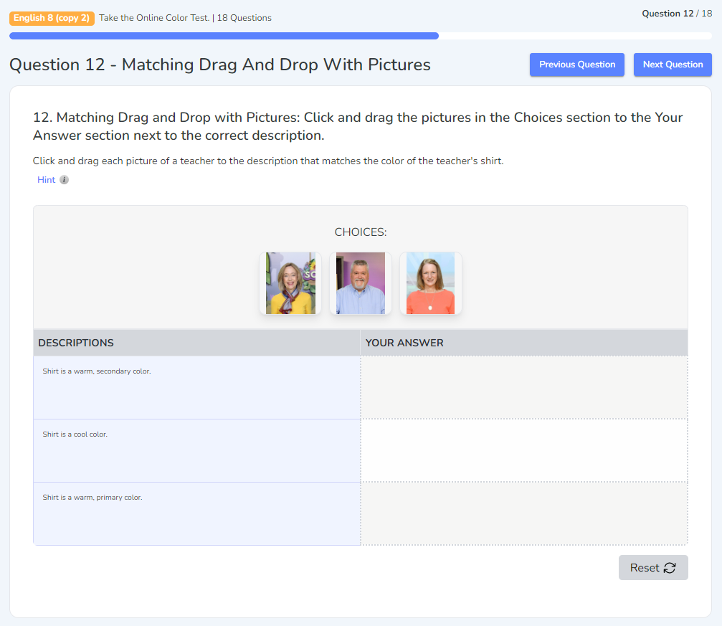Select the teacher picture with blue shirt
The height and width of the screenshot is (626, 722).
[x=361, y=283]
